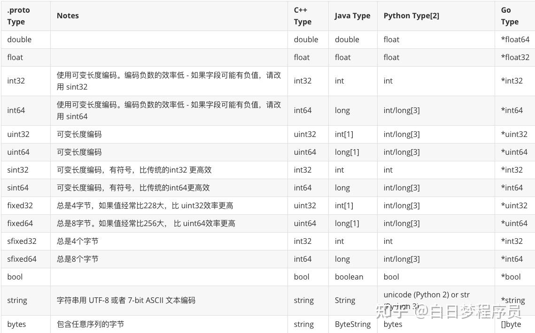
Task: Click the 'unicode (Python 2) or str' cell
Action: [x=426, y=295]
